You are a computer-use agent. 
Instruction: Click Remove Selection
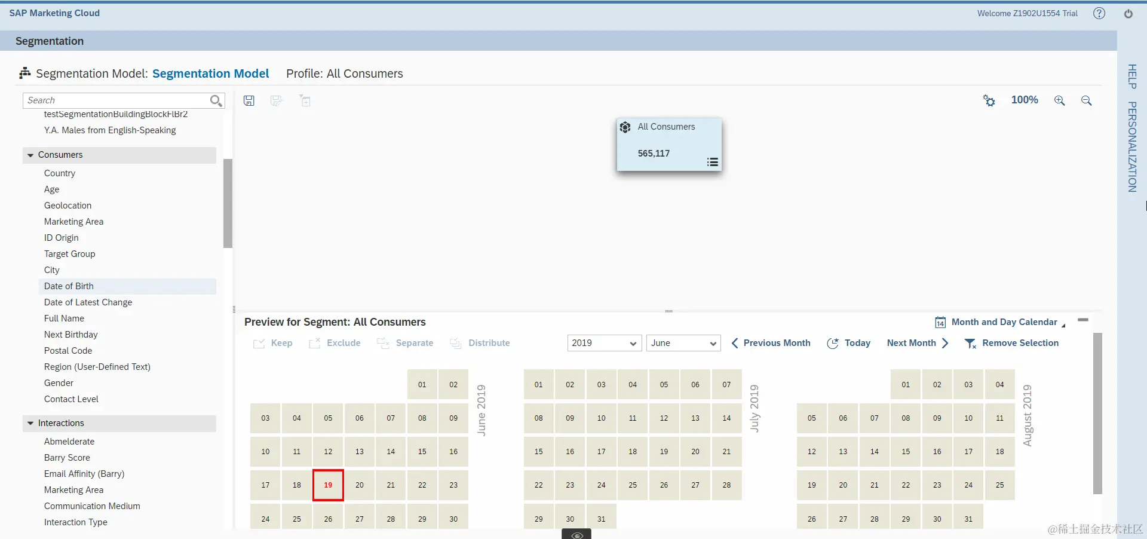click(x=1011, y=343)
